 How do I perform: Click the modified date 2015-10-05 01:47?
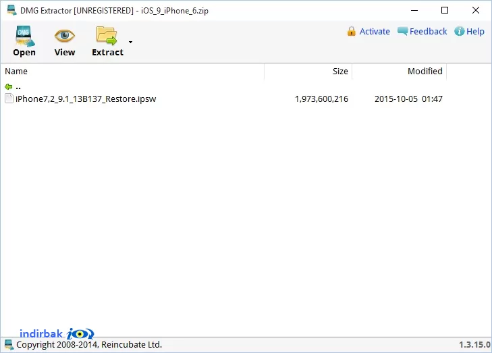point(408,99)
